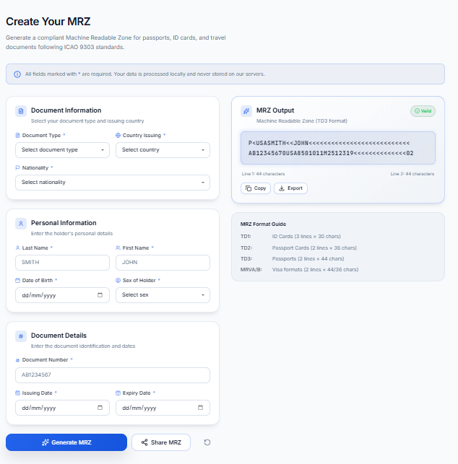This screenshot has width=458, height=464.
Task: Expand the Document Type dropdown
Action: (x=62, y=150)
